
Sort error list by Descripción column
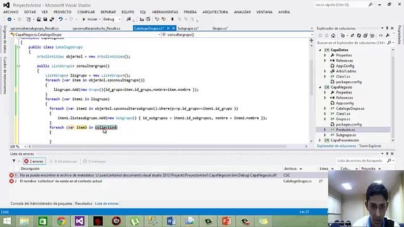(30, 169)
